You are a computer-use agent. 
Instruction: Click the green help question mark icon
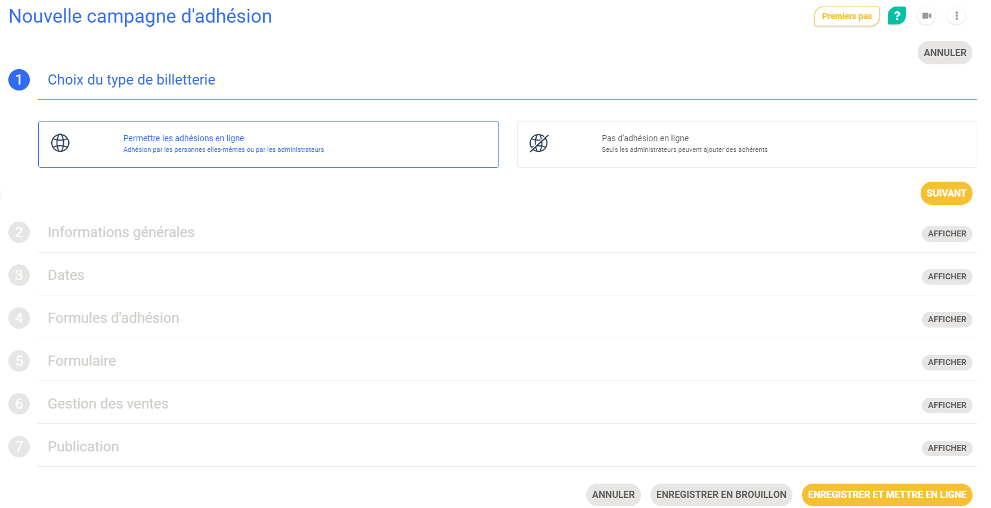point(896,15)
